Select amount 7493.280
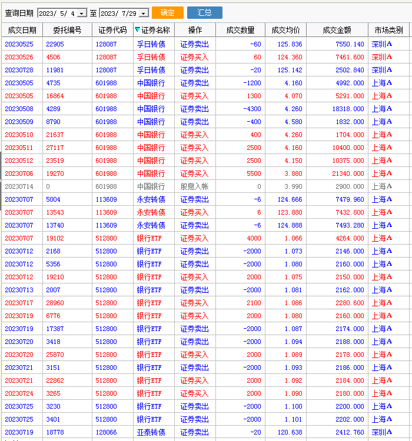The image size is (412, 441). (x=350, y=225)
